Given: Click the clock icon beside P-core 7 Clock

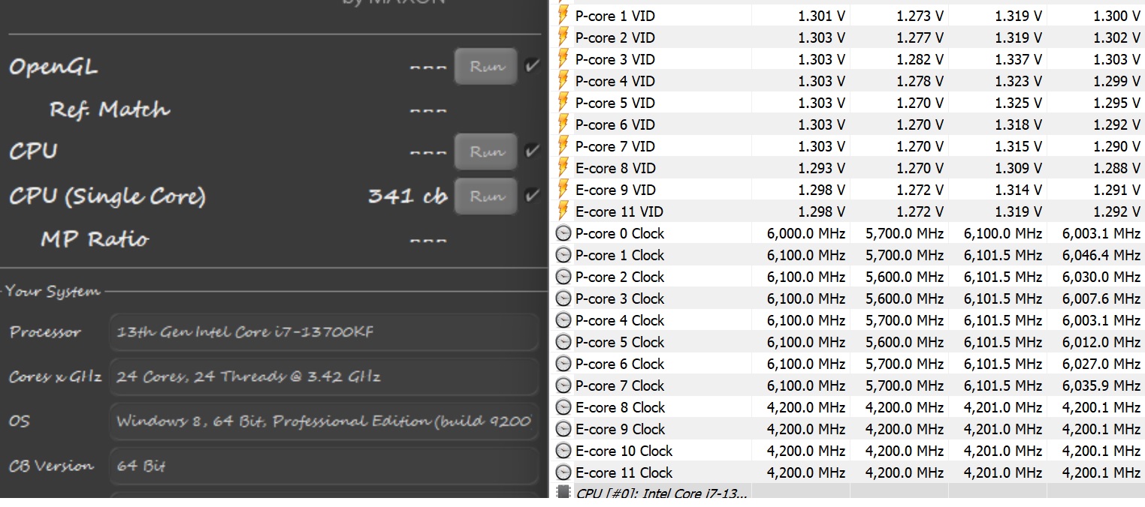Looking at the screenshot, I should tap(563, 385).
